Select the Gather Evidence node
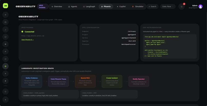This screenshot has width=207, height=106. (x=32, y=81)
